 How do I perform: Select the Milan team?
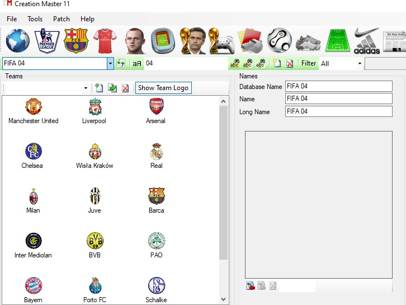click(x=33, y=200)
